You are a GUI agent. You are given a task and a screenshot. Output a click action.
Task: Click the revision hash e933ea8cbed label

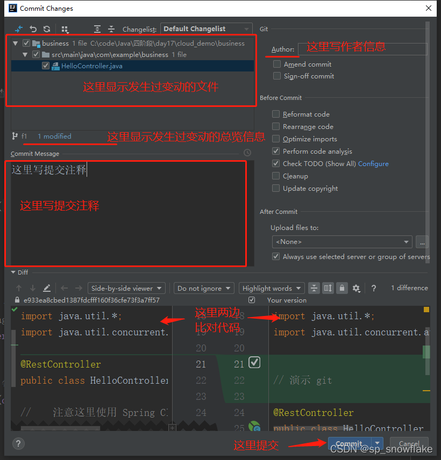(x=91, y=300)
